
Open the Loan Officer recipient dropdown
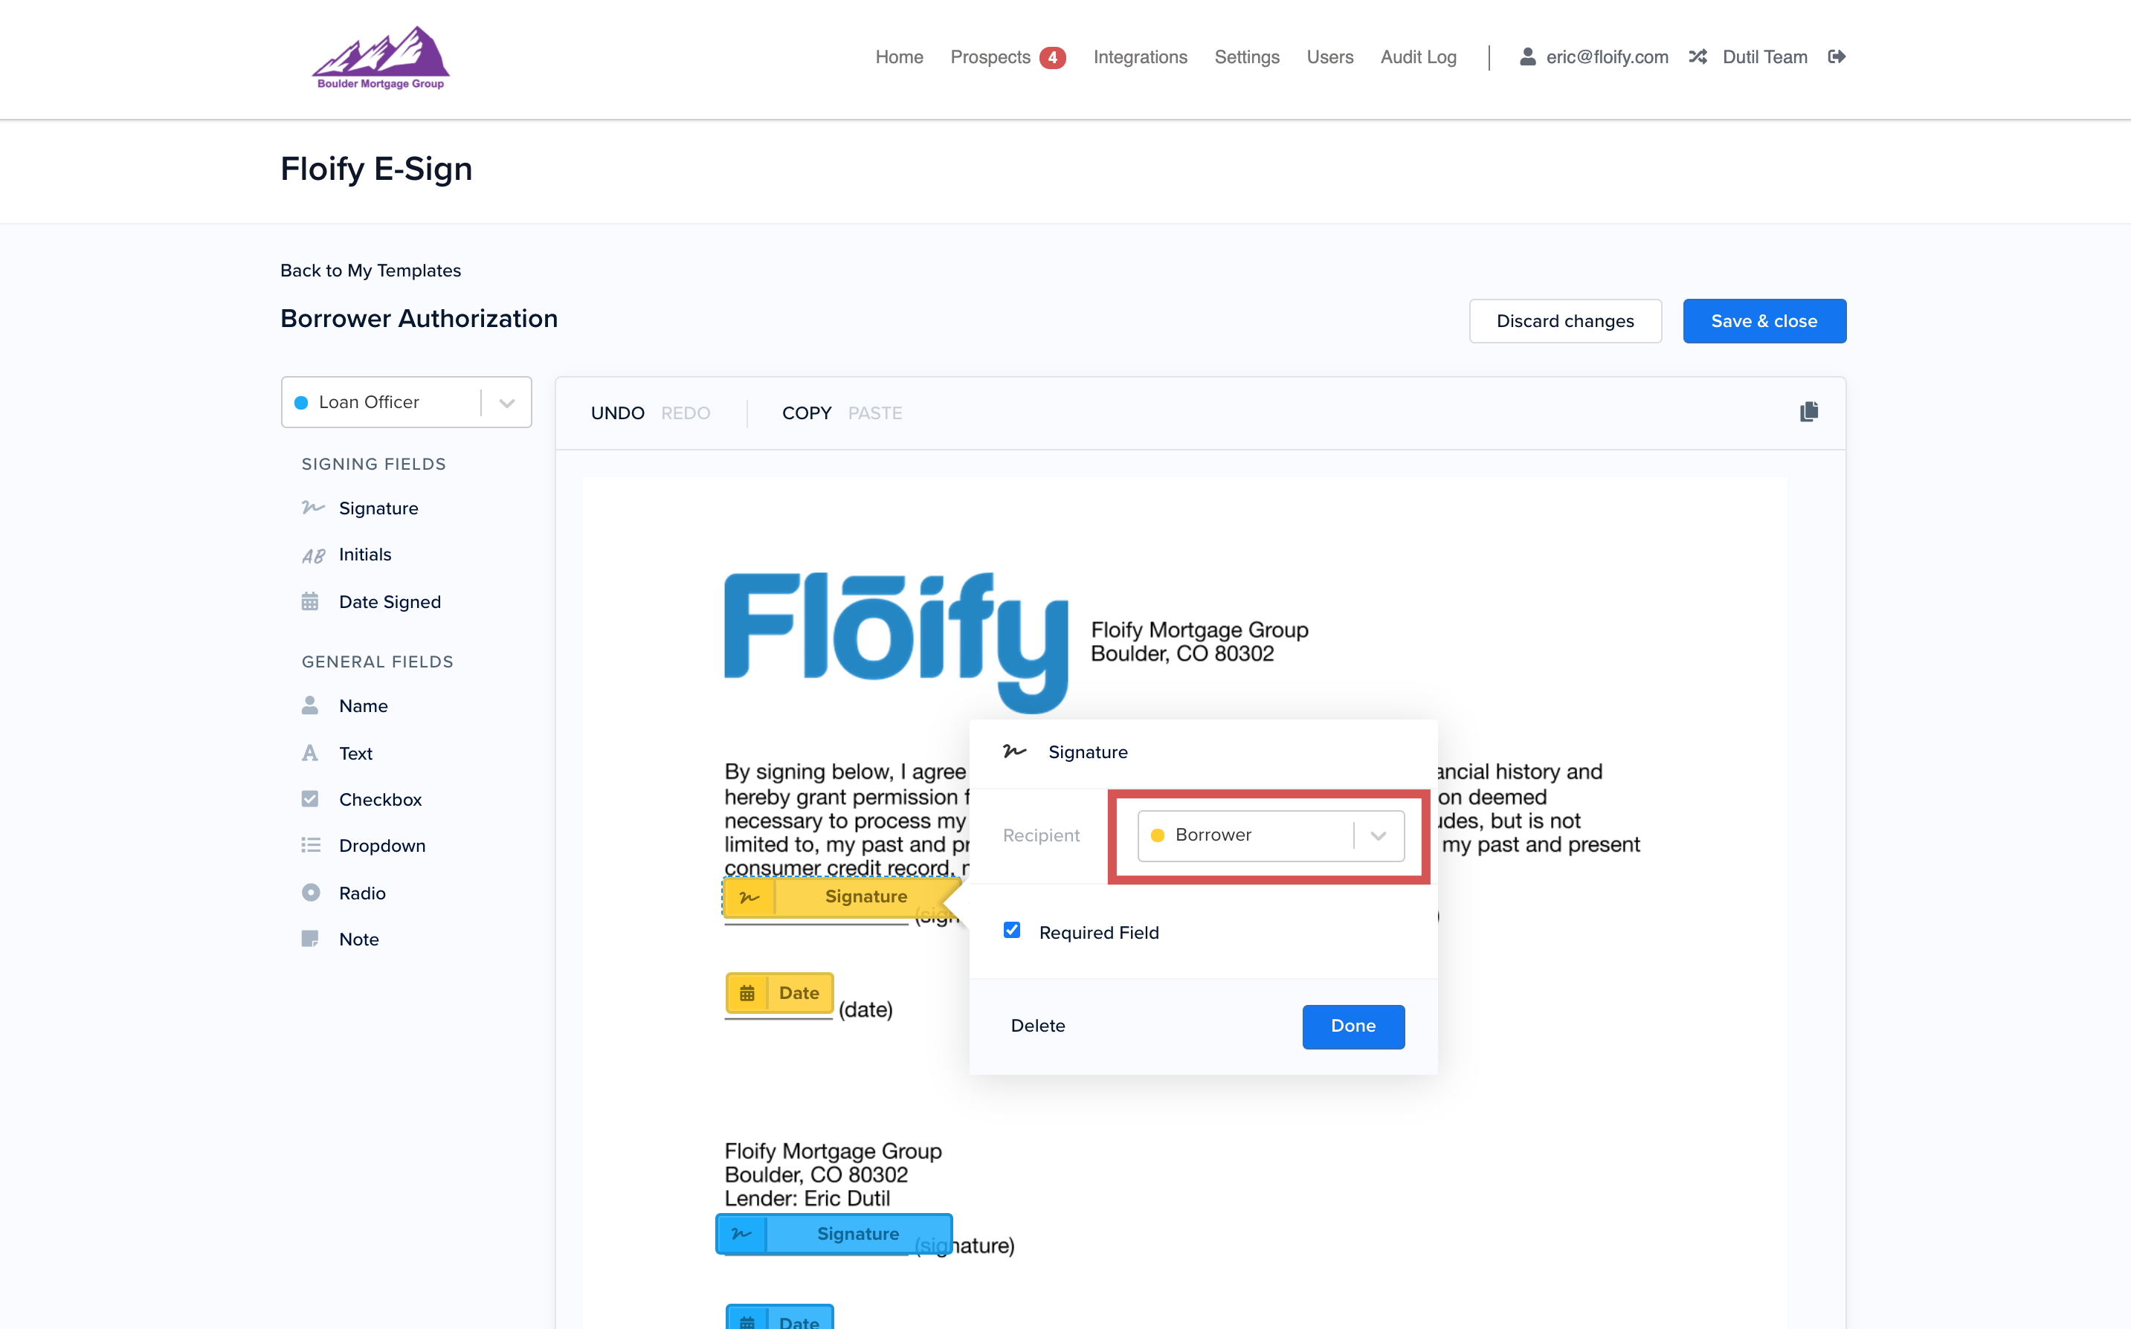pyautogui.click(x=405, y=403)
